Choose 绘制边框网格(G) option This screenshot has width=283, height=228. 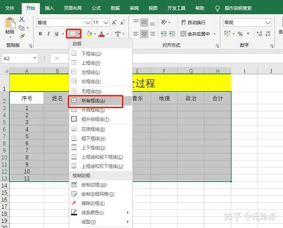point(100,194)
